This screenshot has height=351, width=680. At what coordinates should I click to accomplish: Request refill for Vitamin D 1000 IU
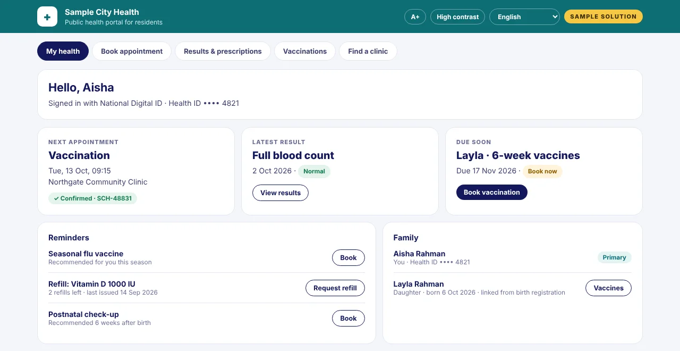coord(335,288)
